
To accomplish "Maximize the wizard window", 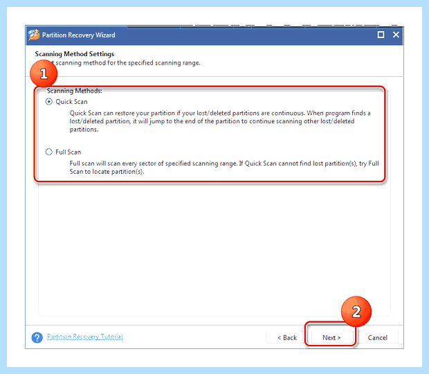I will point(381,35).
